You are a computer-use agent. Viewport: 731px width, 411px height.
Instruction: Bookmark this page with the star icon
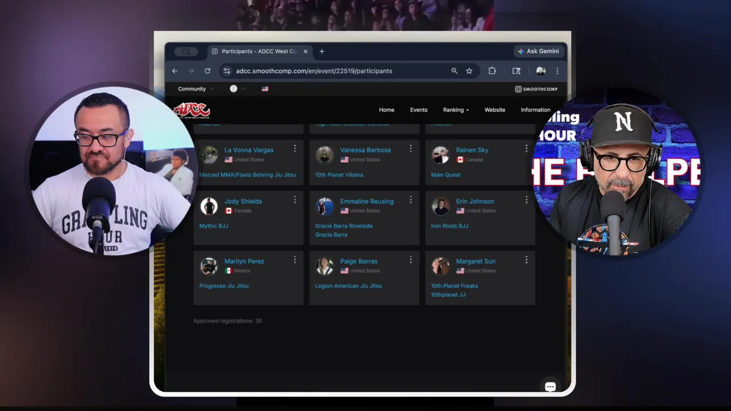pyautogui.click(x=469, y=71)
